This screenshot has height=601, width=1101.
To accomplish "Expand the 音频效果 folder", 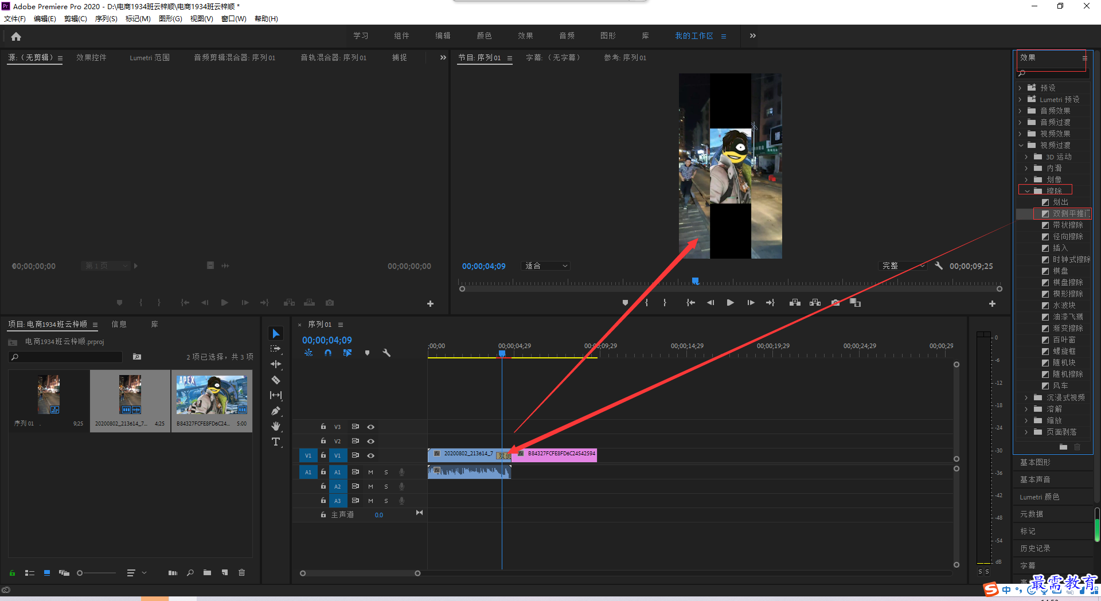I will tap(1020, 111).
